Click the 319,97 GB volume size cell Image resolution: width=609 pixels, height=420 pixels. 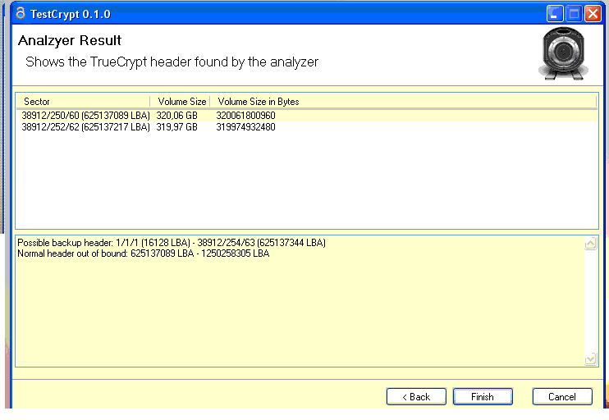coord(176,127)
